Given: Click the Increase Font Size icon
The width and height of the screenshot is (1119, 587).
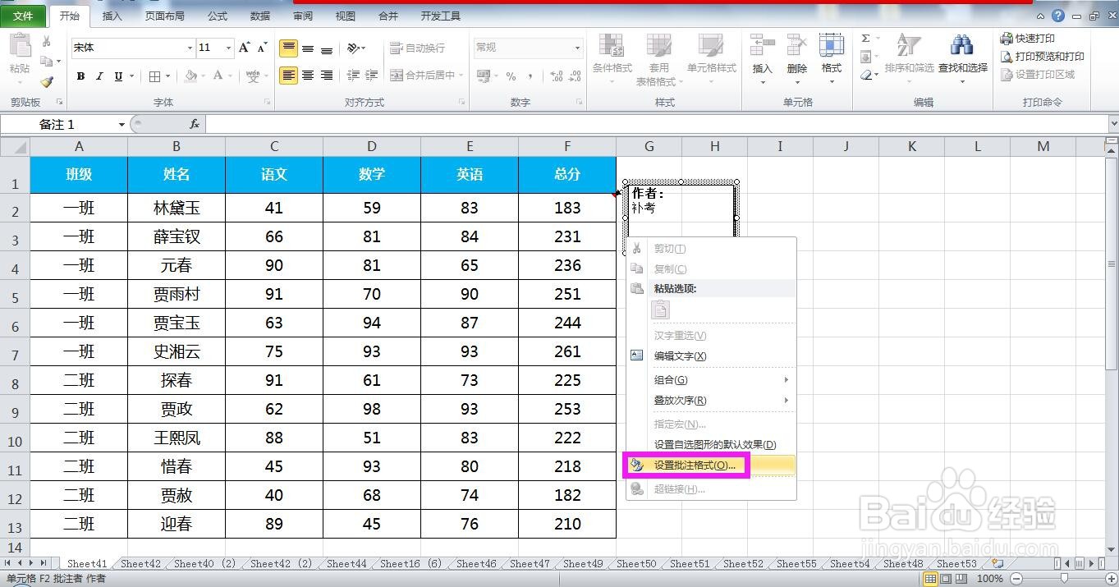Looking at the screenshot, I should [245, 48].
